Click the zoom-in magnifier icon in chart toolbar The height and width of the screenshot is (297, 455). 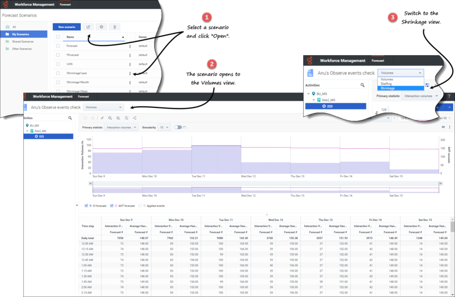pos(110,118)
